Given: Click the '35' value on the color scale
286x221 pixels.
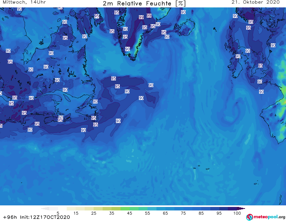Looking at the screenshot, I should 112,213.
